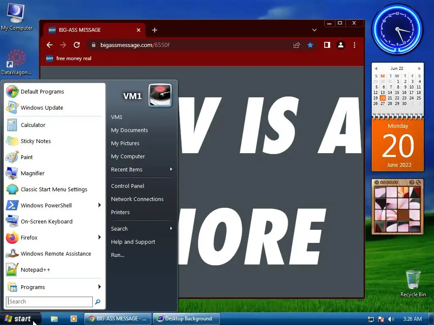434x325 pixels.
Task: Go back in Chrome
Action: pos(50,45)
